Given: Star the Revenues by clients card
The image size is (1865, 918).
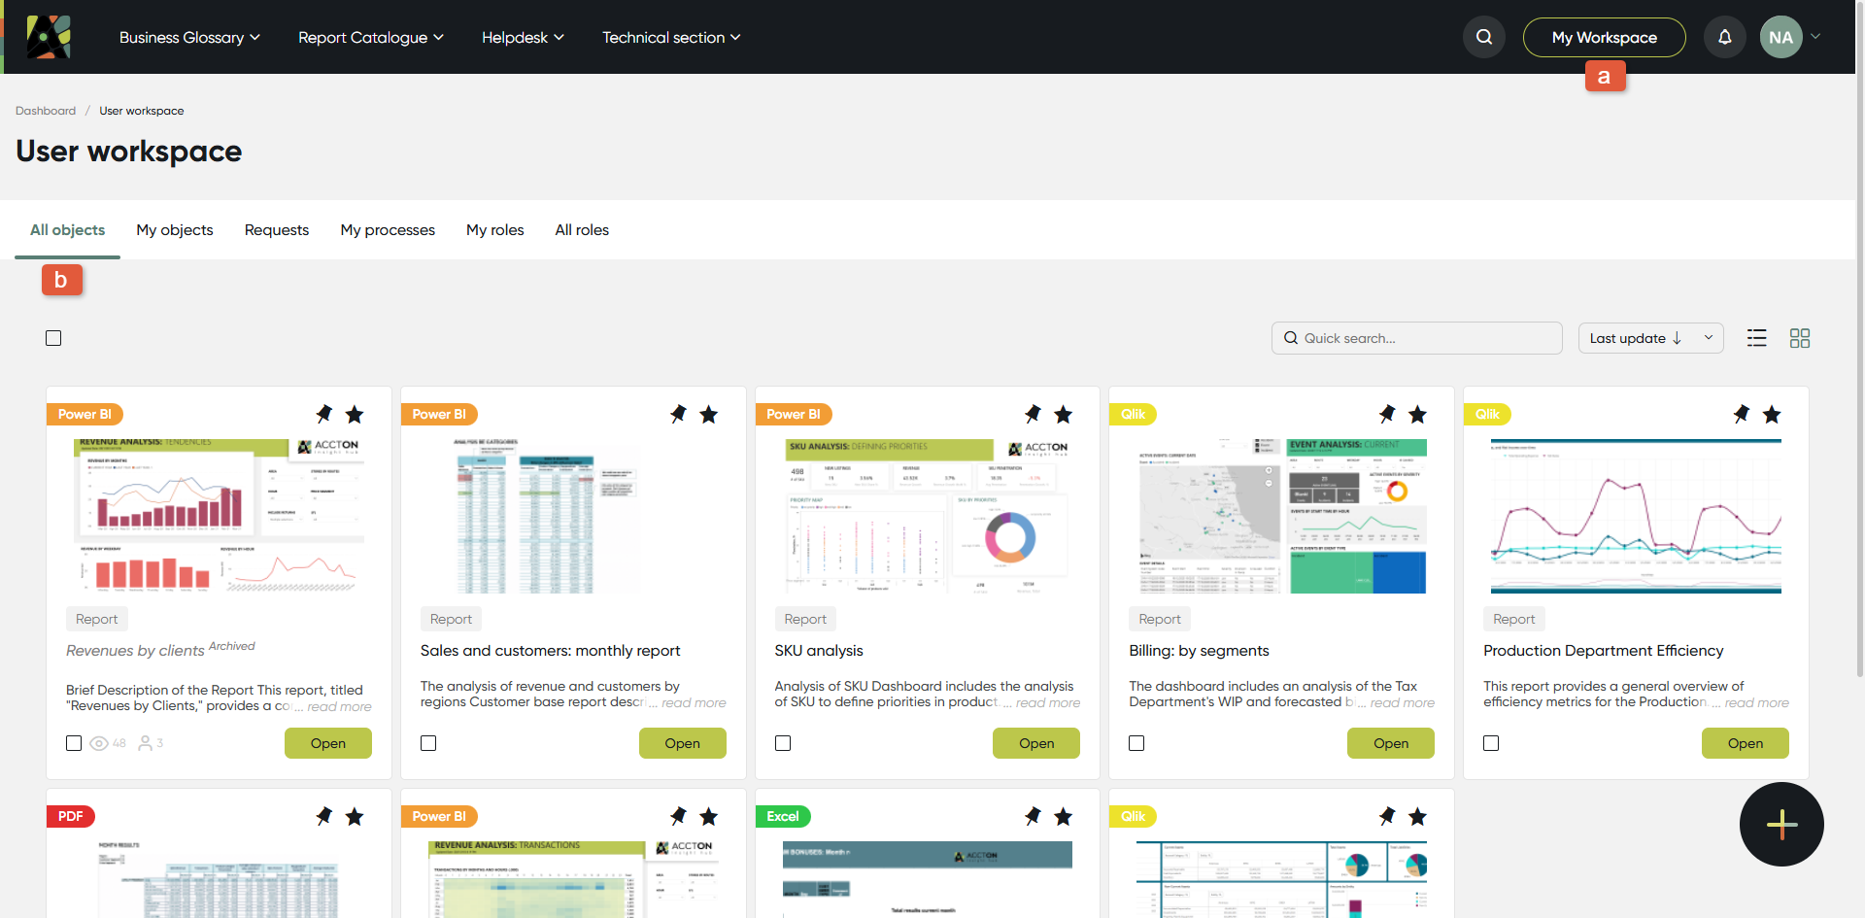Looking at the screenshot, I should tap(355, 415).
